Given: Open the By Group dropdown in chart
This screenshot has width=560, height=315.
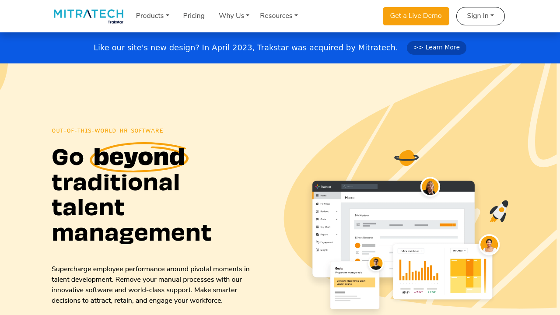Looking at the screenshot, I should (x=458, y=251).
